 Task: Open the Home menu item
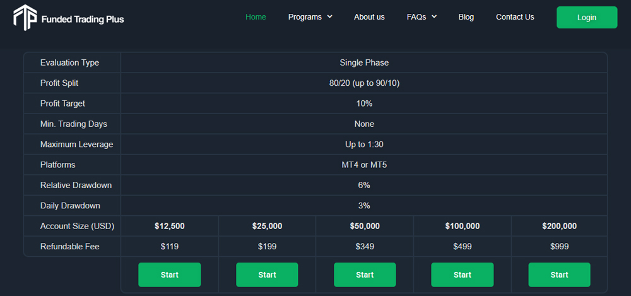(x=256, y=17)
